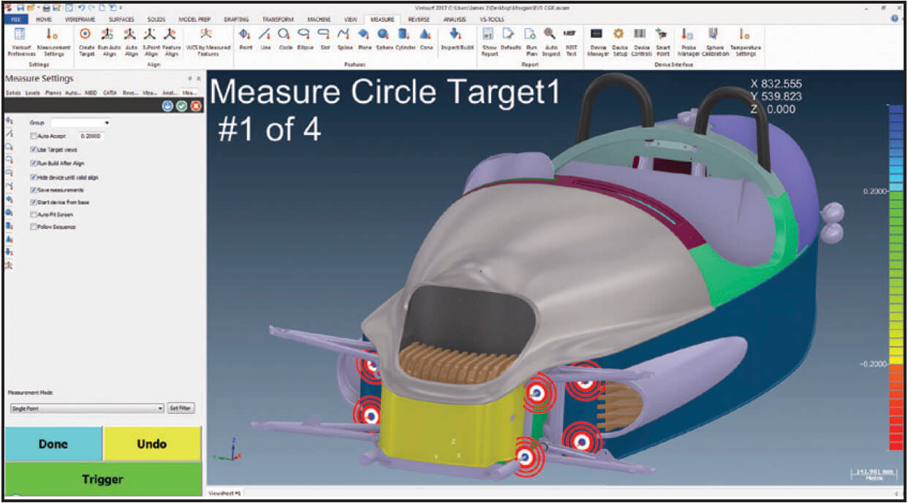Click the help icon at ribbon's right

coord(894,19)
